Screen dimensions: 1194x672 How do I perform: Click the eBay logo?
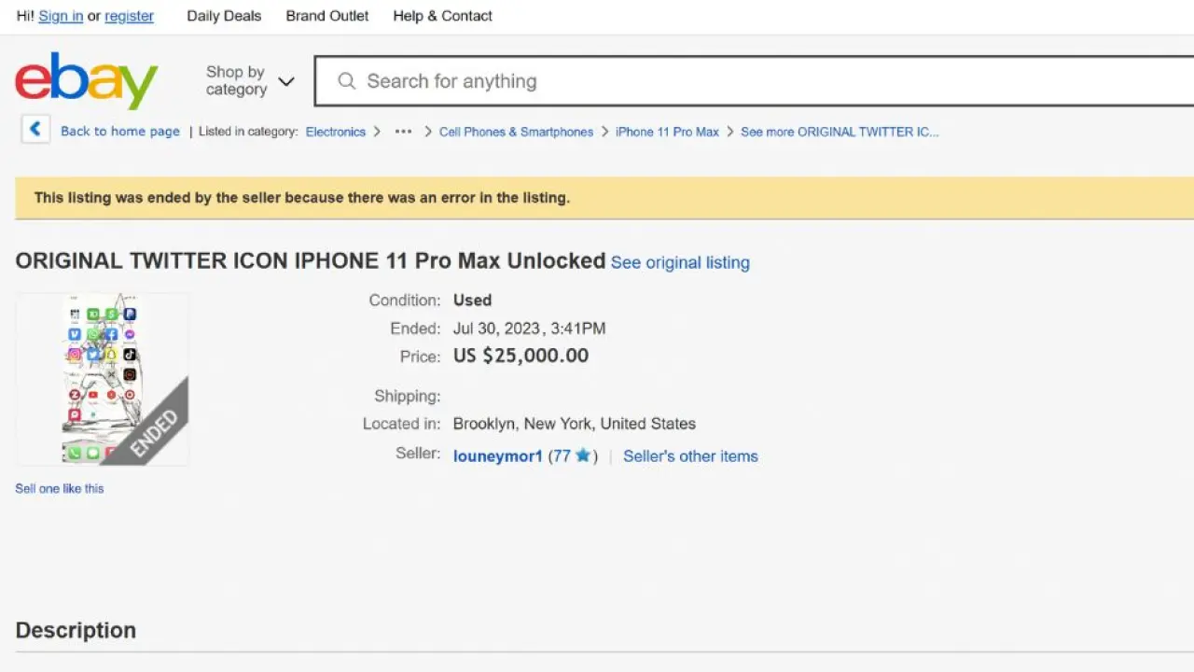tap(86, 80)
